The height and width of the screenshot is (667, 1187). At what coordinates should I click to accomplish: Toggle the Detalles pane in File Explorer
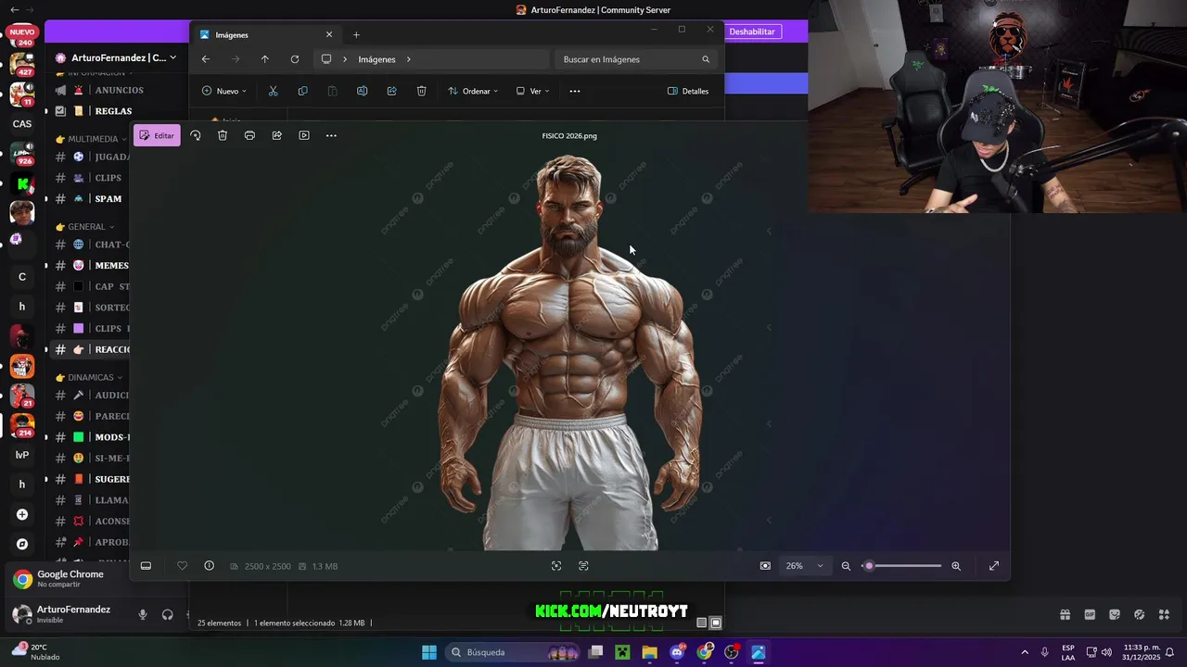tap(688, 91)
